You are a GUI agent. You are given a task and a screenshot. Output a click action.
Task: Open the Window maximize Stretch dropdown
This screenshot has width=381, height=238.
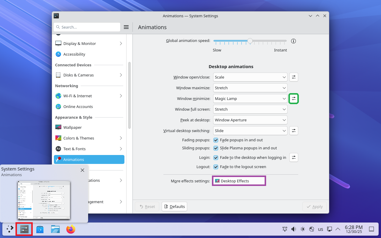click(x=250, y=88)
